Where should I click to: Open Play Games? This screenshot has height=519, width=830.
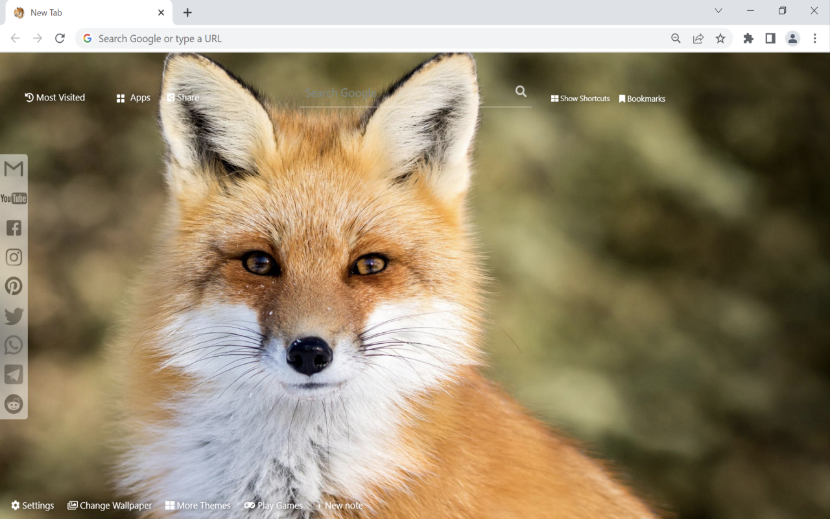(274, 505)
